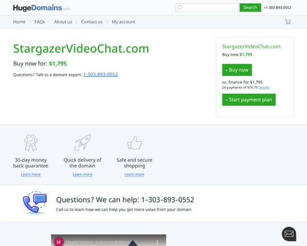Learn more about quick domain delivery

coord(82,174)
